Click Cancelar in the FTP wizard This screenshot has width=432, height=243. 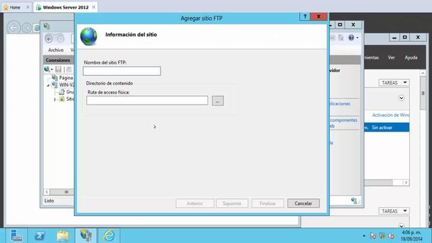tap(303, 203)
